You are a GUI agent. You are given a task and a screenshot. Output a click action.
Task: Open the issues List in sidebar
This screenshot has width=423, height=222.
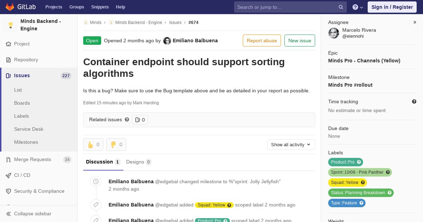pyautogui.click(x=18, y=90)
